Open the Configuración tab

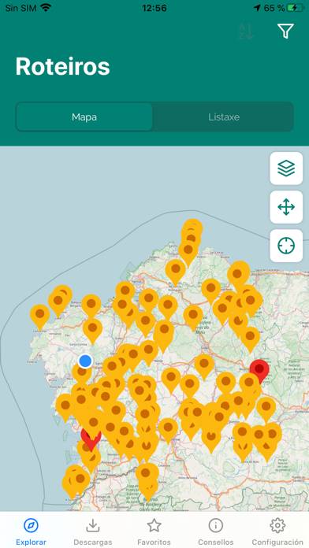click(x=277, y=532)
